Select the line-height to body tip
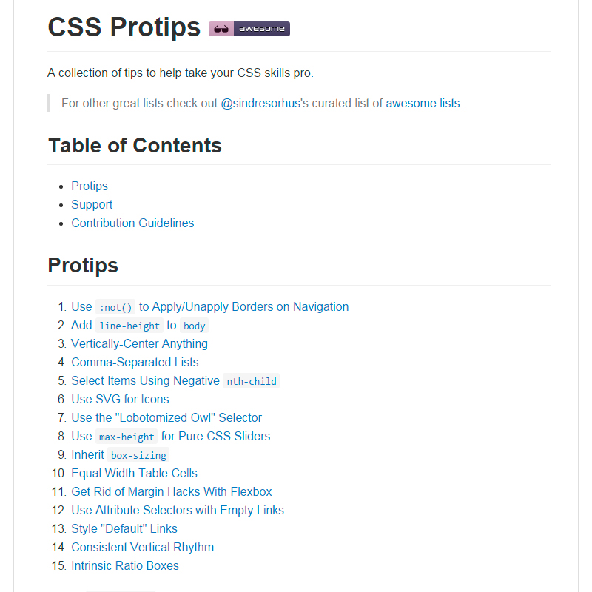 click(139, 325)
